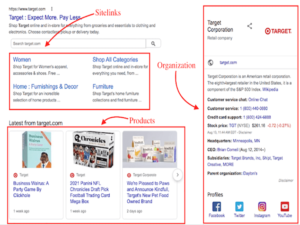Open Target's Instagram profile
This screenshot has height=225, width=300.
[x=262, y=207]
